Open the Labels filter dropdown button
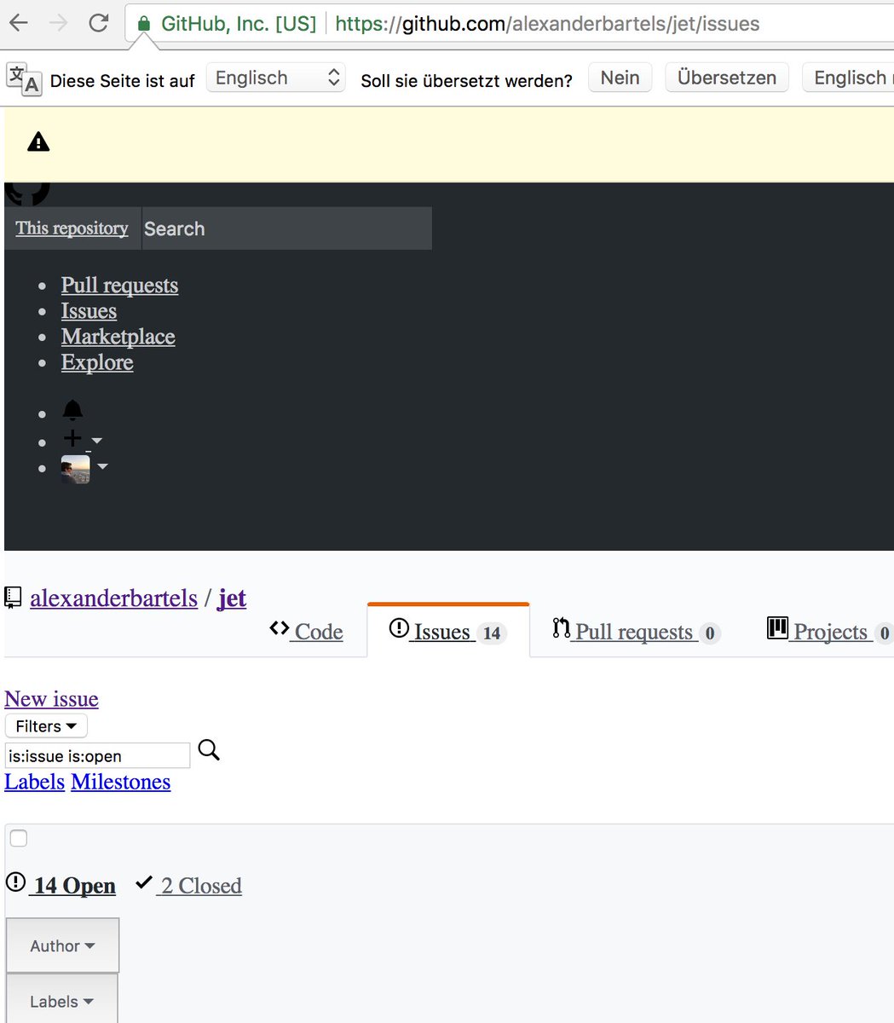 [x=61, y=1000]
